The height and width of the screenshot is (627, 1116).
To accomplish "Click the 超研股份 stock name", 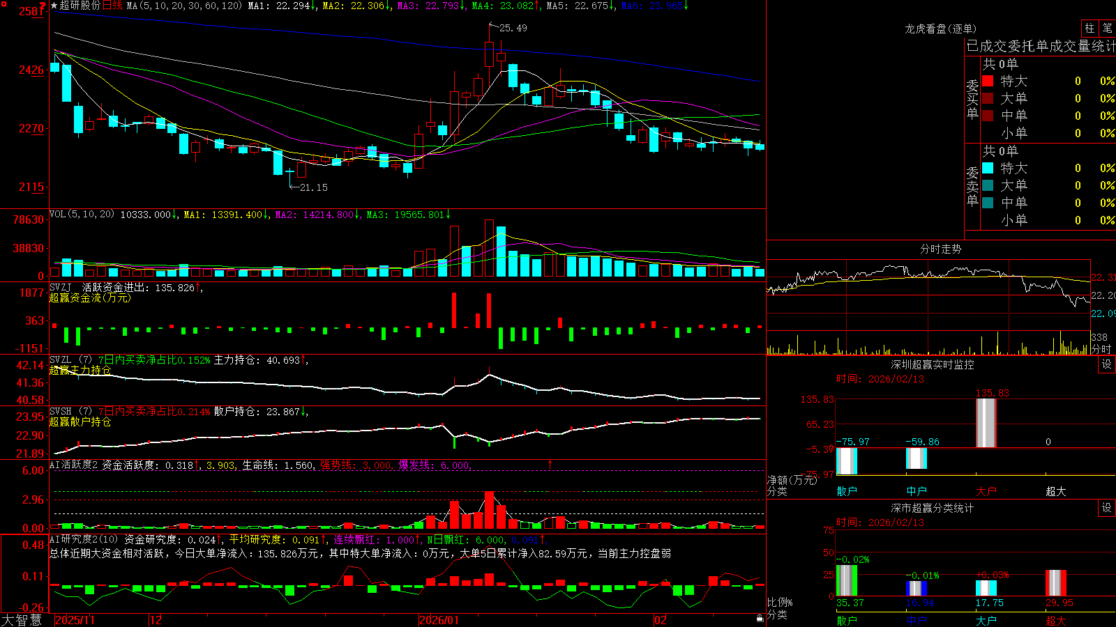I will (x=80, y=6).
